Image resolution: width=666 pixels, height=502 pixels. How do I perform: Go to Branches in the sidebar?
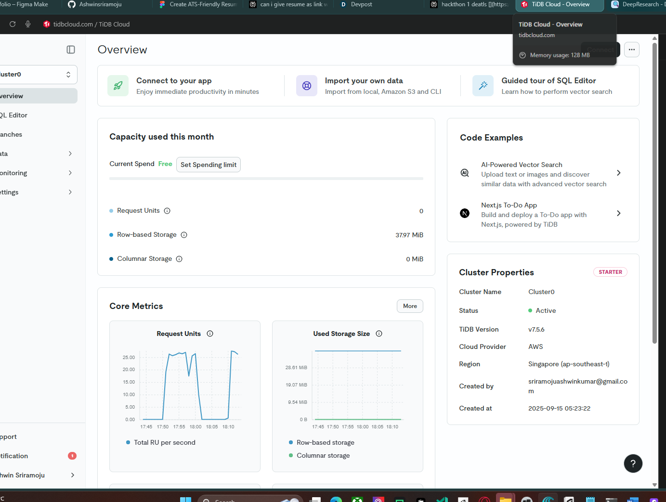pos(38,134)
